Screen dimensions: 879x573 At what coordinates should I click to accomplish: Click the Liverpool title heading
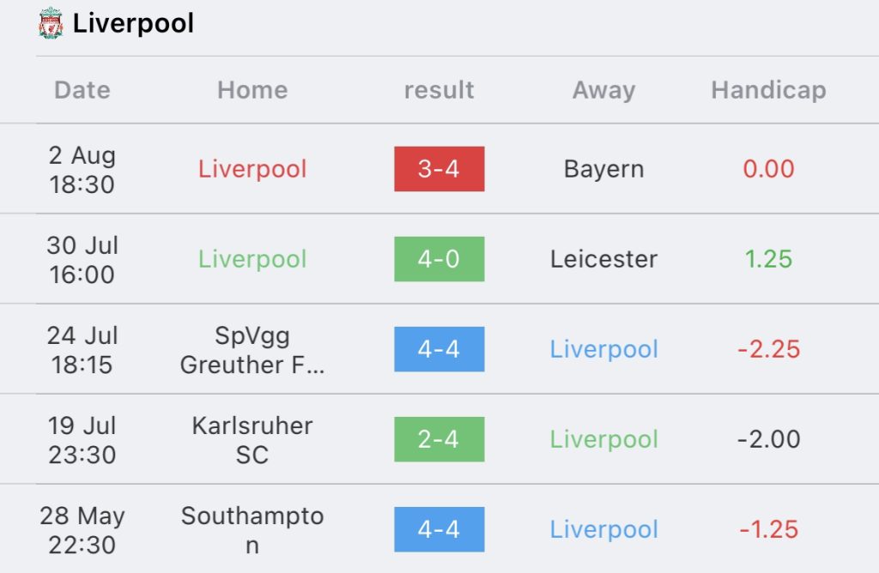pyautogui.click(x=133, y=23)
